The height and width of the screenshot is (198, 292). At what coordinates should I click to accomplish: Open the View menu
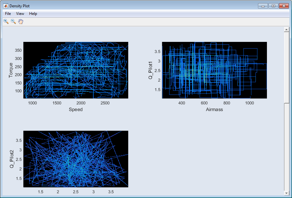coord(20,14)
